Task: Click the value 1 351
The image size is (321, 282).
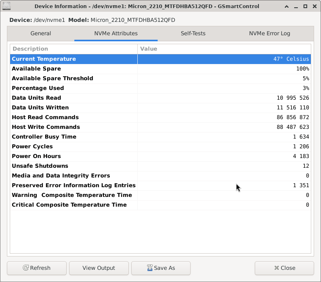Action: coord(301,186)
